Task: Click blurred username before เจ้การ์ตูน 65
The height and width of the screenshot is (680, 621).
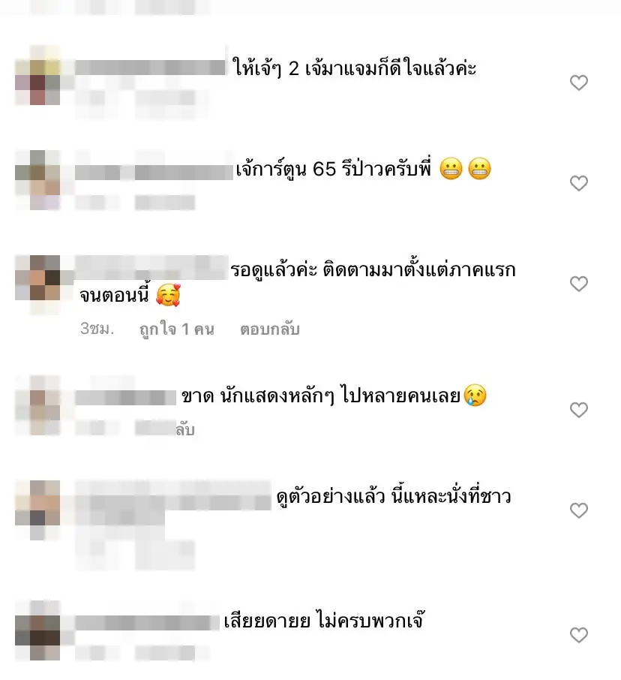Action: point(154,172)
